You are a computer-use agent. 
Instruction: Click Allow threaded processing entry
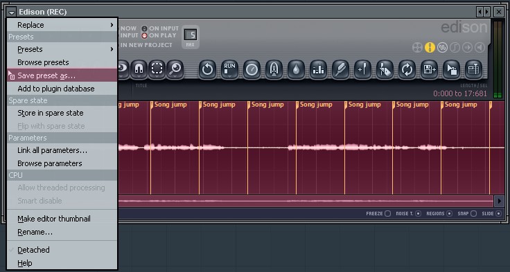(x=62, y=188)
